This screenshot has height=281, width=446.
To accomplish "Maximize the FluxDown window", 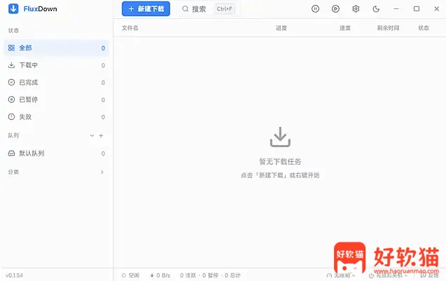I will click(417, 9).
